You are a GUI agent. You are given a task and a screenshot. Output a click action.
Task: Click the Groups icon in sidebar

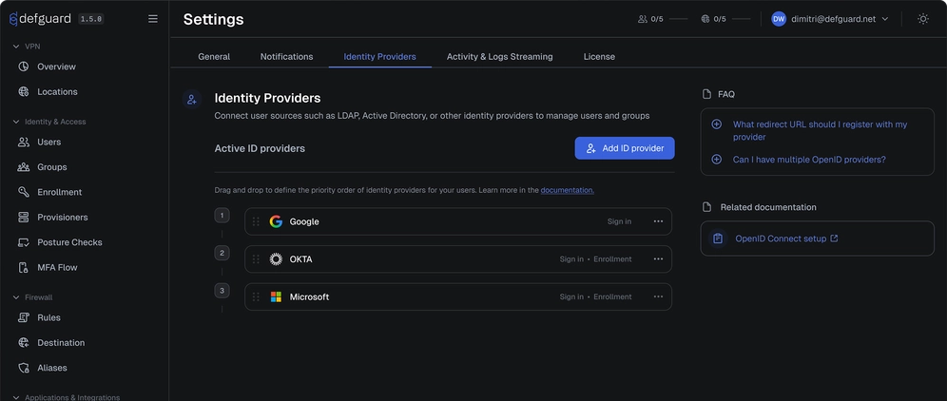pos(24,167)
